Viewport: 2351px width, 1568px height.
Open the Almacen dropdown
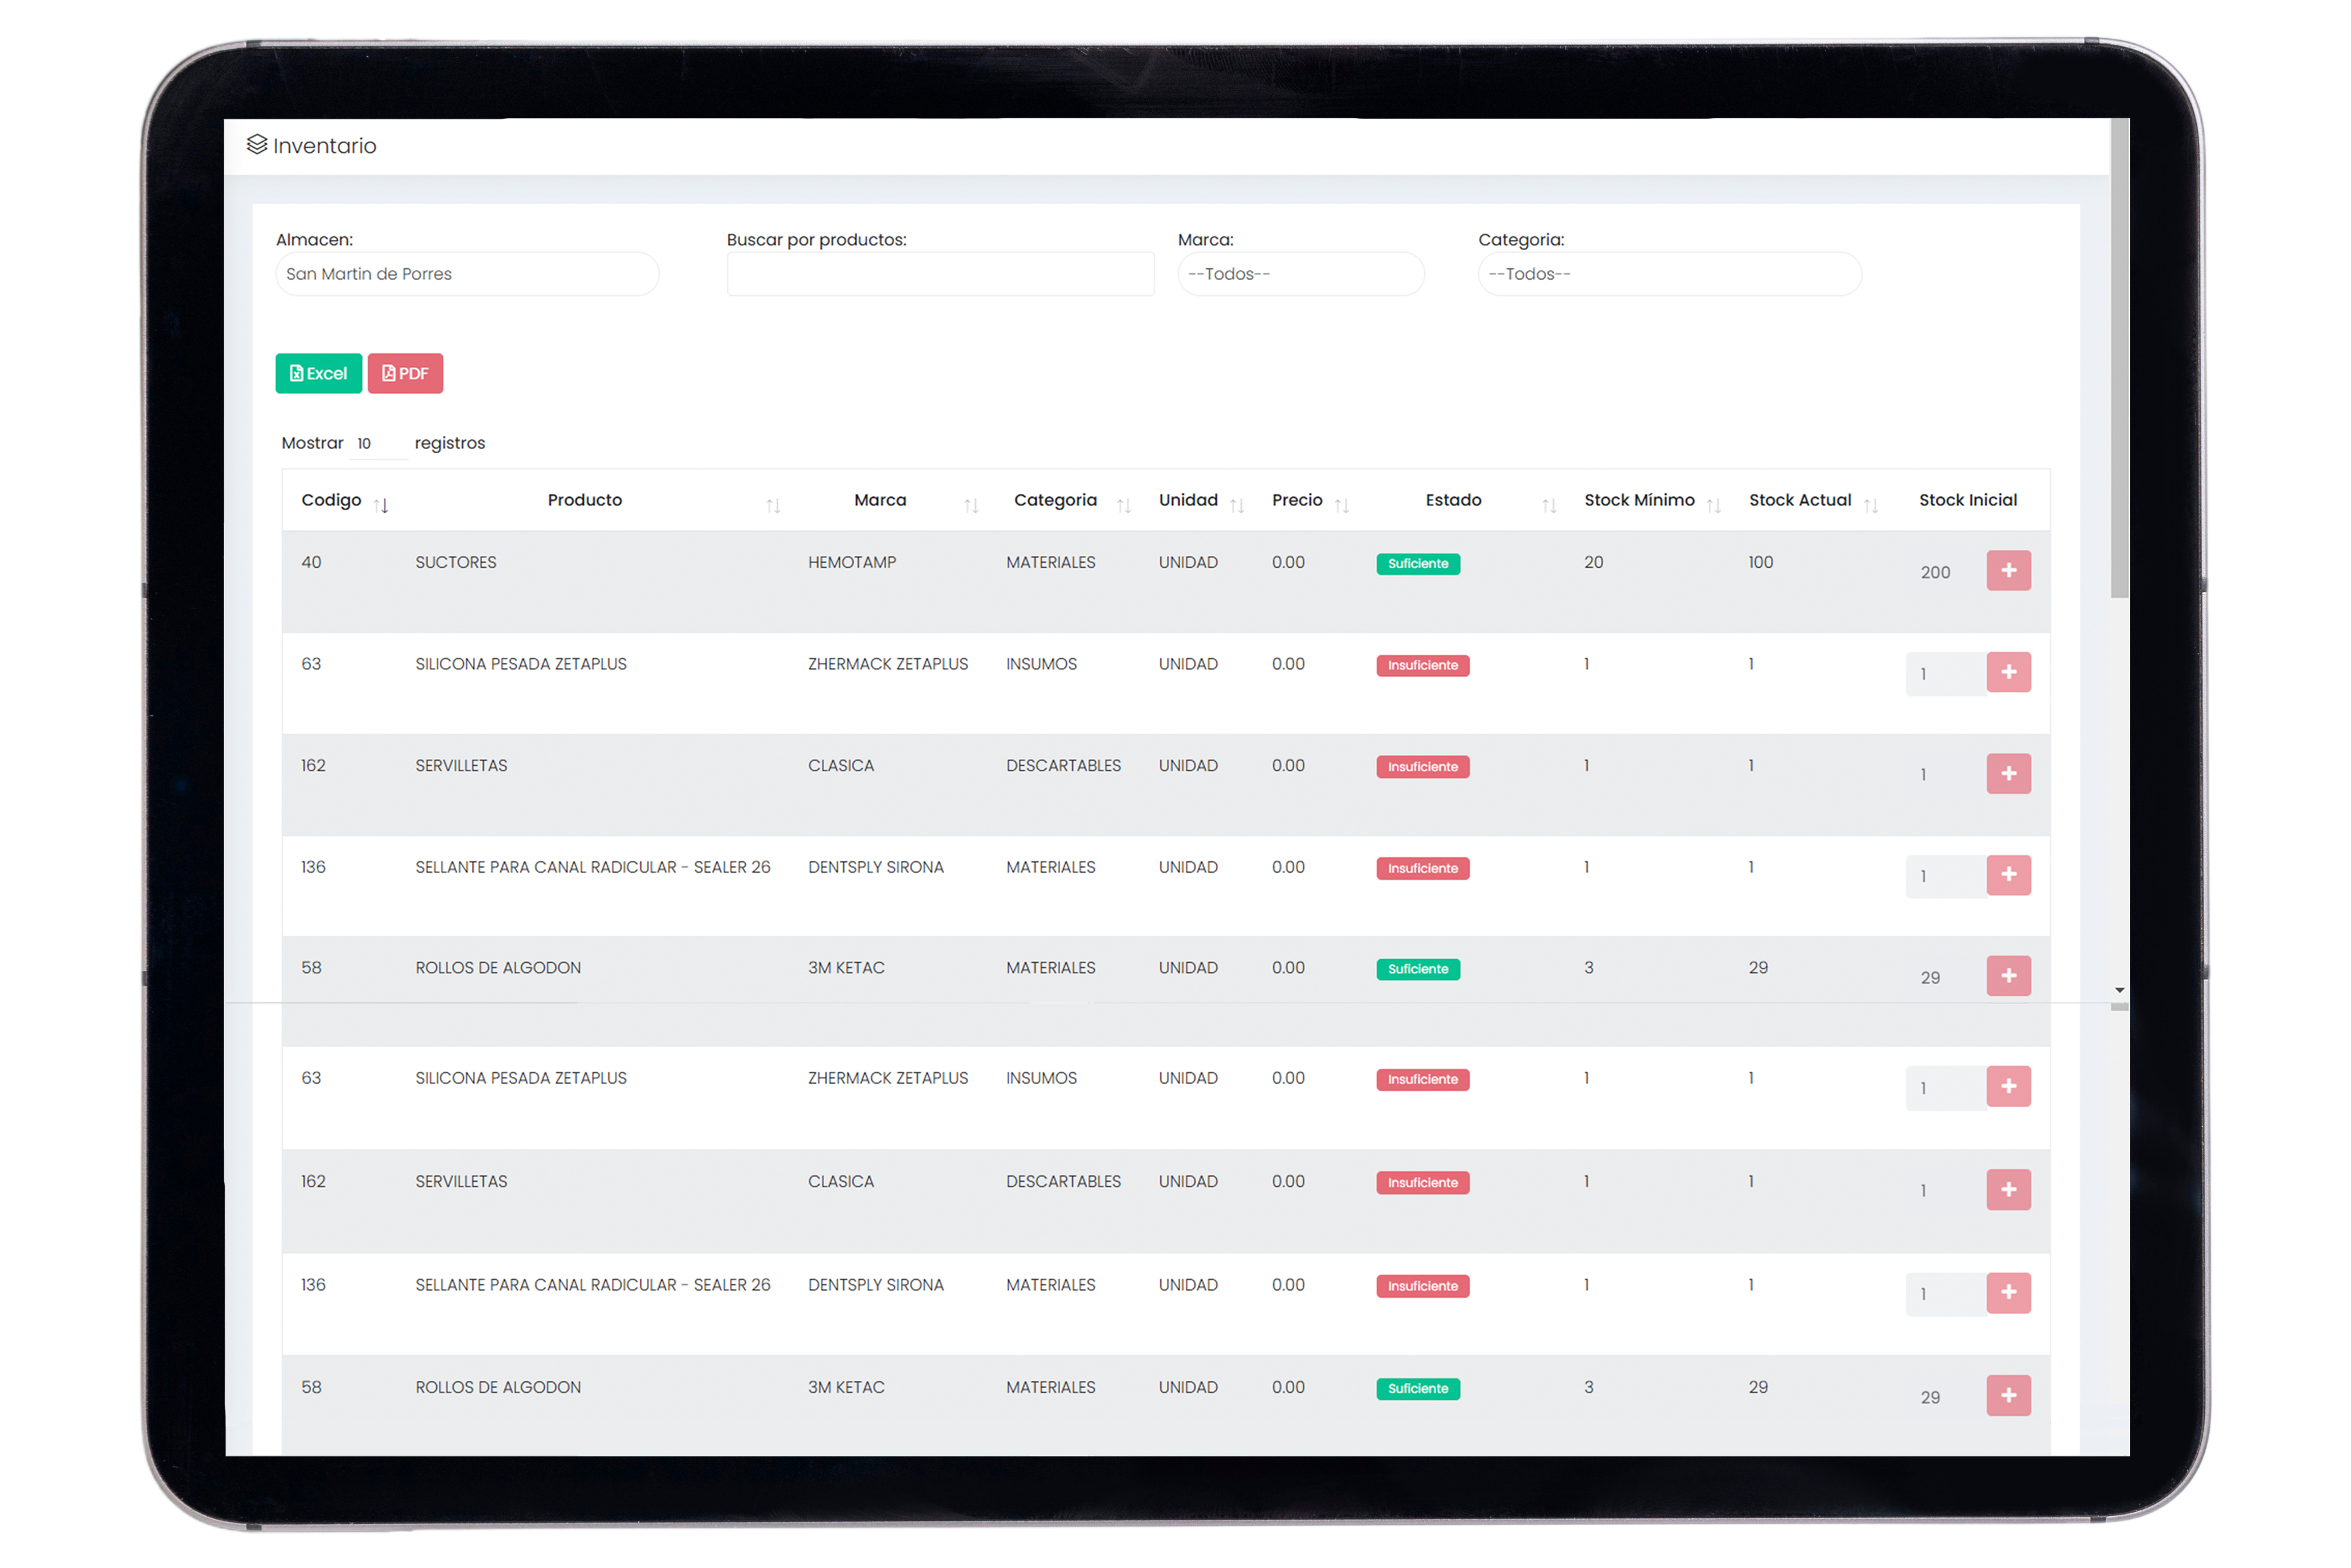[467, 274]
